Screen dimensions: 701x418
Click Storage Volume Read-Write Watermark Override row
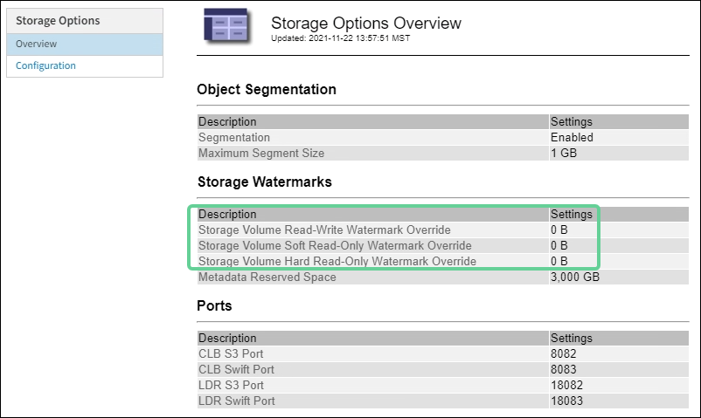click(x=324, y=230)
